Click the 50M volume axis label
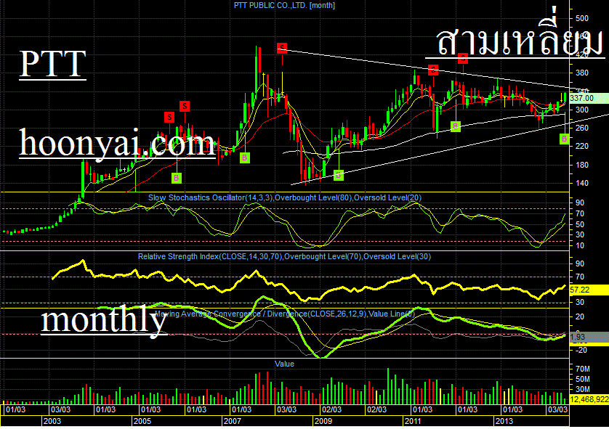 (x=583, y=379)
